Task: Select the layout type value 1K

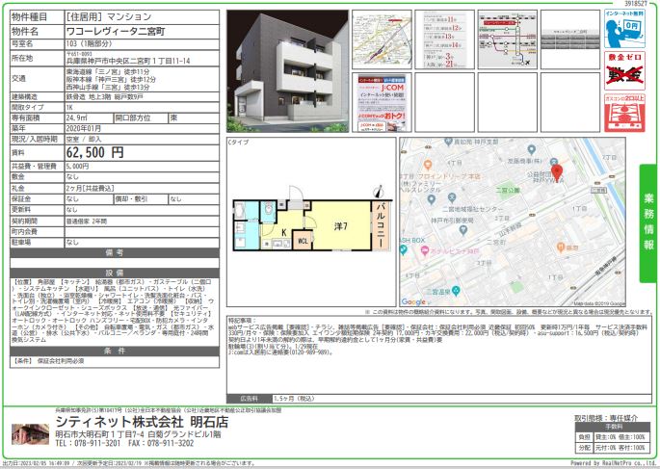Action: (69, 107)
